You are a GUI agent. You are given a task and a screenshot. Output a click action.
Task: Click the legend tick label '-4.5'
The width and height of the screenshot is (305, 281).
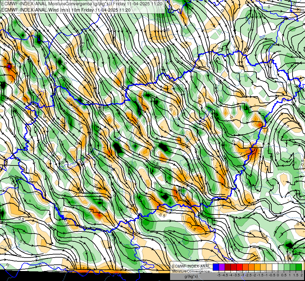(225, 275)
